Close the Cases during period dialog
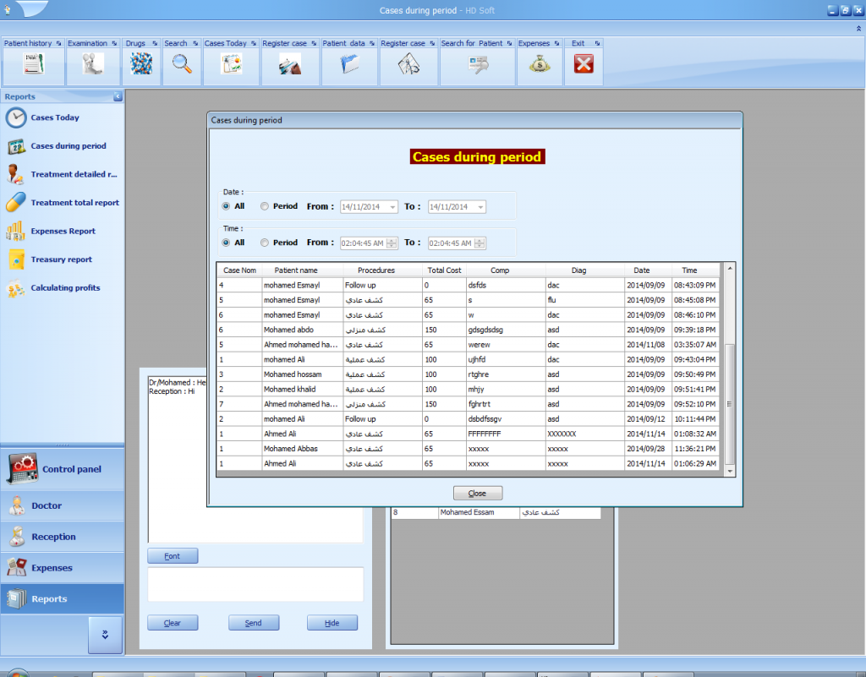The image size is (866, 677). click(x=478, y=494)
